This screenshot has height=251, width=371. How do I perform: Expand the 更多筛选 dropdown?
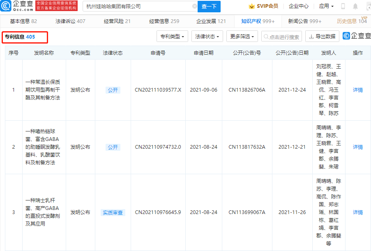pyautogui.click(x=242, y=37)
